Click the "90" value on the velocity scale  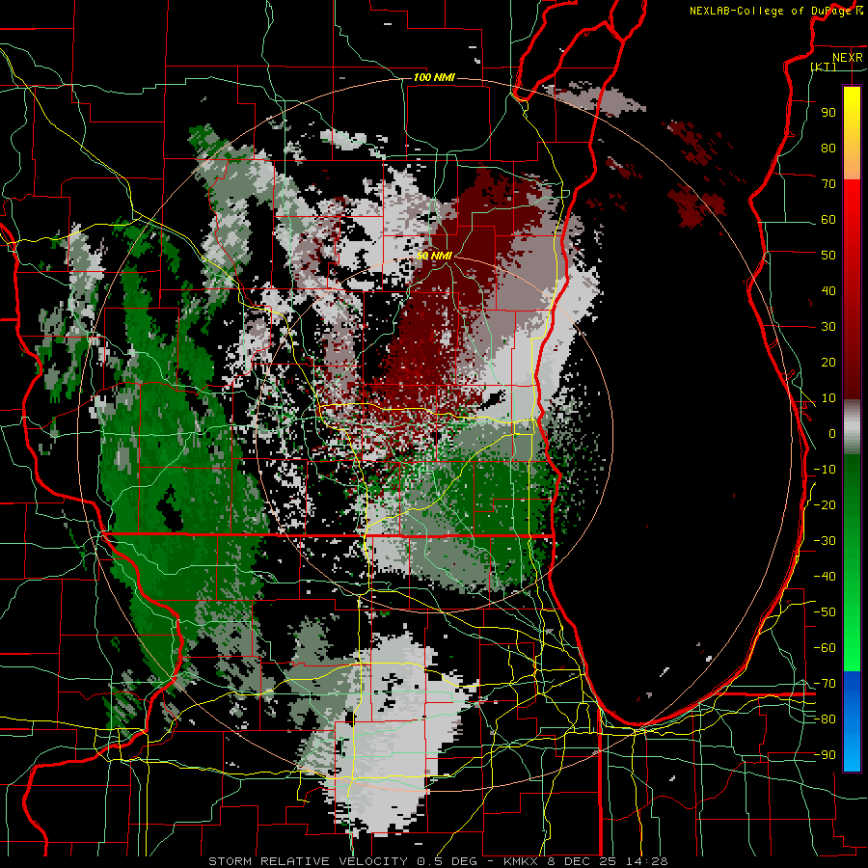(828, 113)
